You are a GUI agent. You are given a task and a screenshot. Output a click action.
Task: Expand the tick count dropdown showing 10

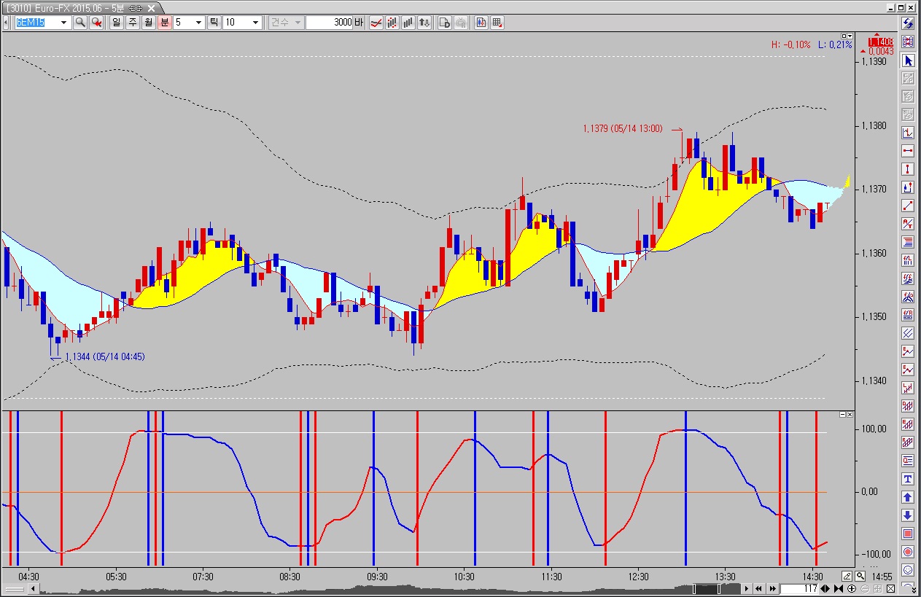point(255,23)
